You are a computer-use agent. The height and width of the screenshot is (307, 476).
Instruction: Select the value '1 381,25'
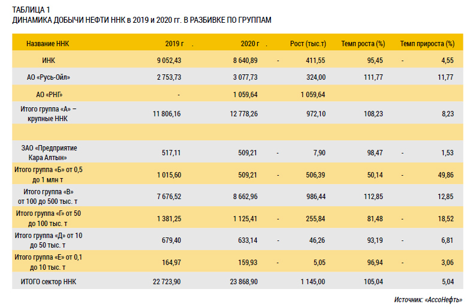tap(169, 219)
